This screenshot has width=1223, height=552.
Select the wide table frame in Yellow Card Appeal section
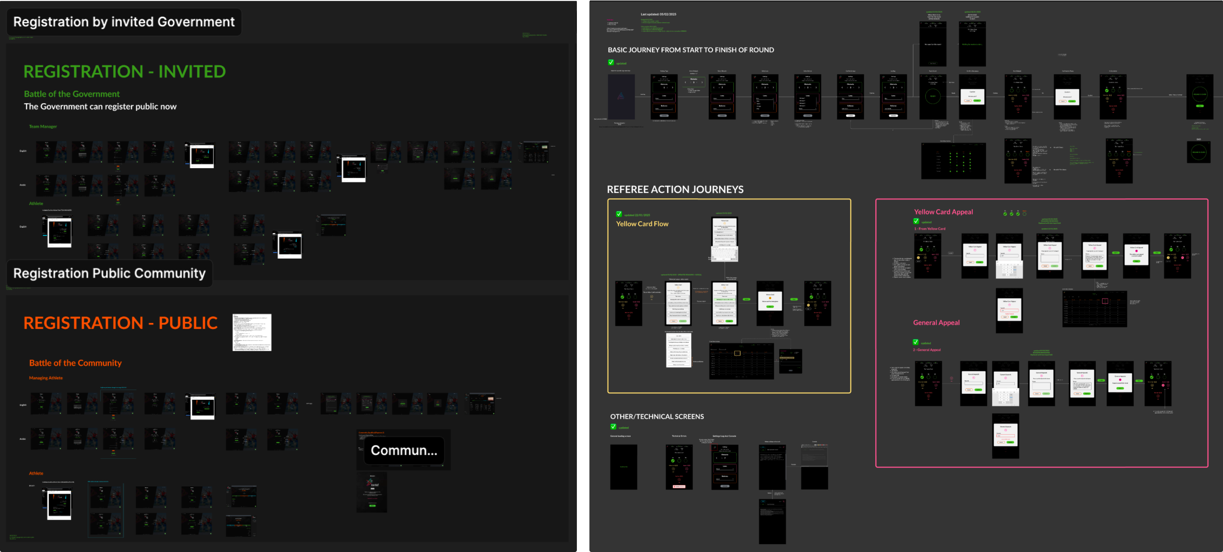[x=1094, y=309]
